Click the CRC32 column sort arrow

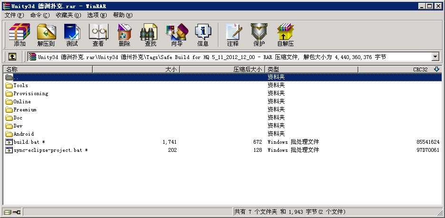[436, 69]
